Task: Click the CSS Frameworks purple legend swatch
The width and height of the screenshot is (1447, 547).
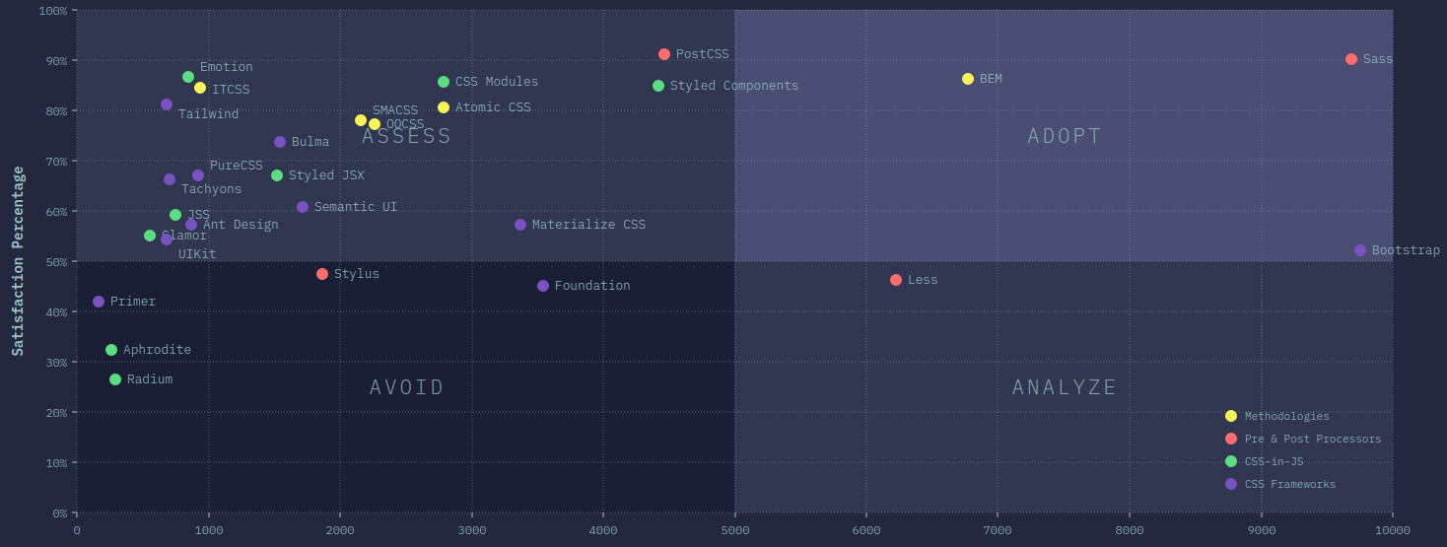Action: click(1231, 484)
